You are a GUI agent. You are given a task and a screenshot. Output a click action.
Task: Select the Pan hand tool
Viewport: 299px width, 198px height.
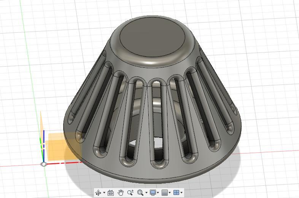(121, 193)
